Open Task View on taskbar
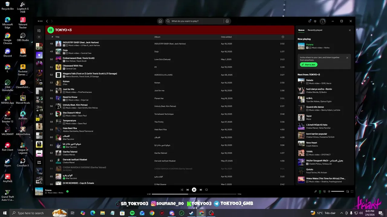The image size is (387, 217). tap(73, 213)
